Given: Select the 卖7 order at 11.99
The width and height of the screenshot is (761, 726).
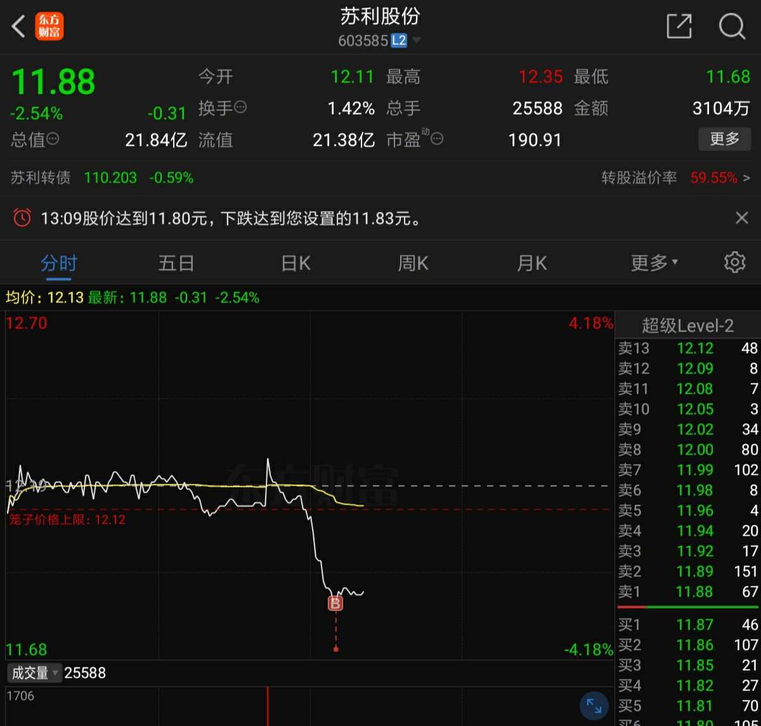Looking at the screenshot, I should point(688,470).
